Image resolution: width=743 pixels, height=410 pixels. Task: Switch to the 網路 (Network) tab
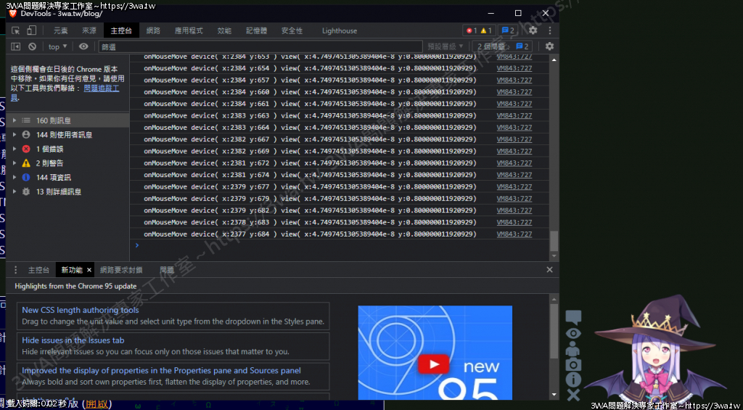(x=153, y=30)
